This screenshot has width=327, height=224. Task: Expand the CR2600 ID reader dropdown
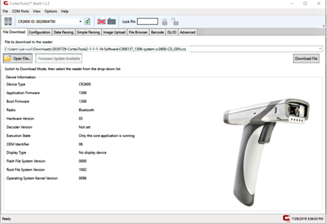pos(81,22)
